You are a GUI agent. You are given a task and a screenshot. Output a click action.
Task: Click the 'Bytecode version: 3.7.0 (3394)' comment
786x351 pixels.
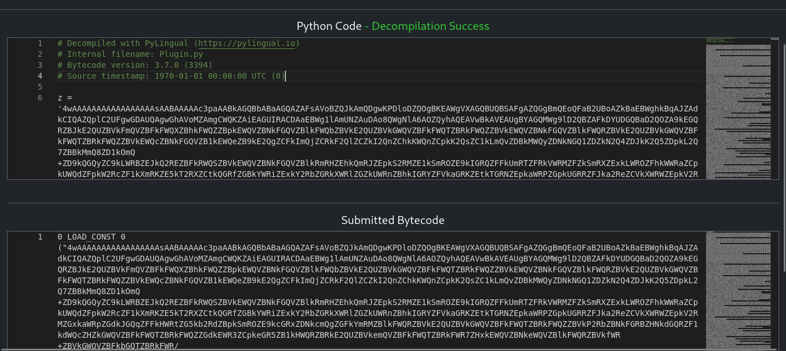135,65
